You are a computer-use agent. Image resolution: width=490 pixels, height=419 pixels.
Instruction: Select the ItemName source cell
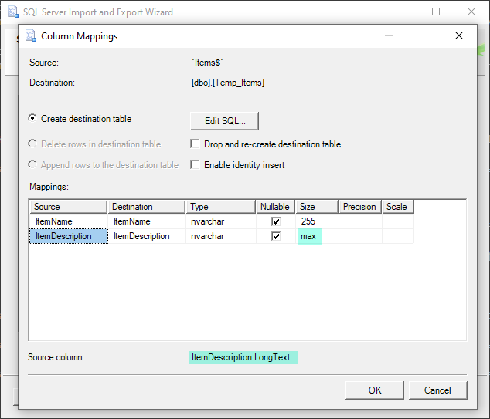(x=69, y=221)
